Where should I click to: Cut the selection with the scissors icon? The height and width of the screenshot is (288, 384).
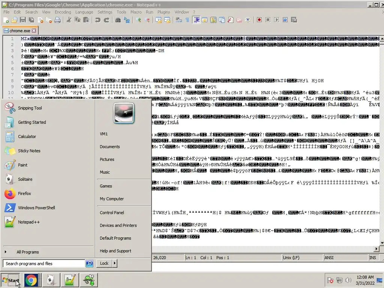click(69, 20)
